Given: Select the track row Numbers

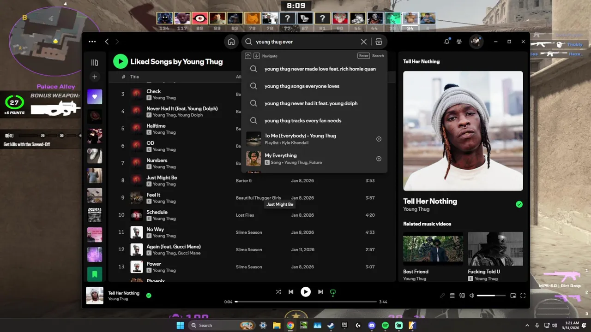Looking at the screenshot, I should [252, 163].
